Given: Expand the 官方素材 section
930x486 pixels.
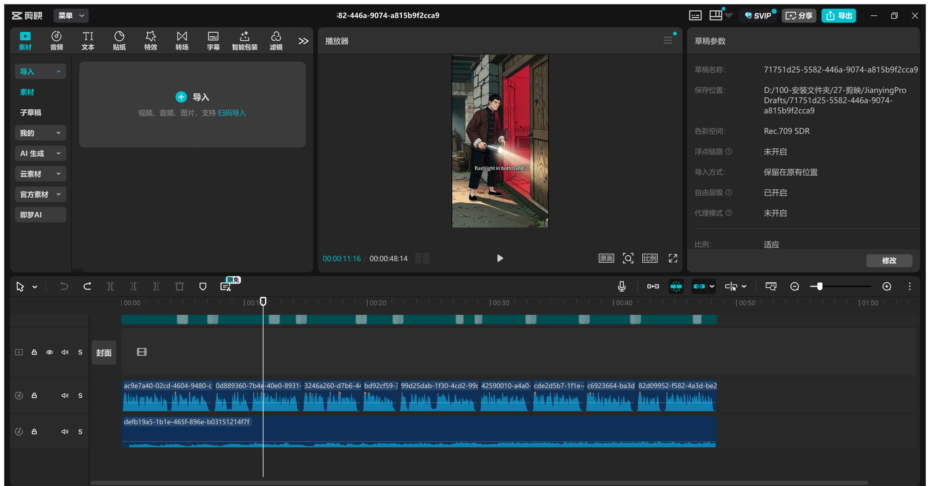Looking at the screenshot, I should pos(40,194).
